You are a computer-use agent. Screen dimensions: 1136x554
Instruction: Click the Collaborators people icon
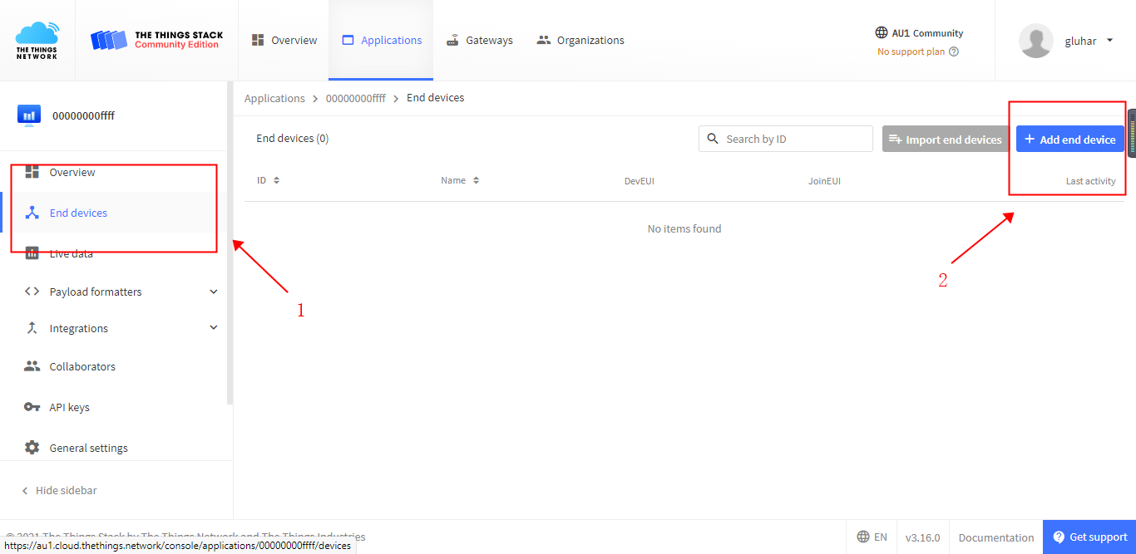click(x=32, y=366)
